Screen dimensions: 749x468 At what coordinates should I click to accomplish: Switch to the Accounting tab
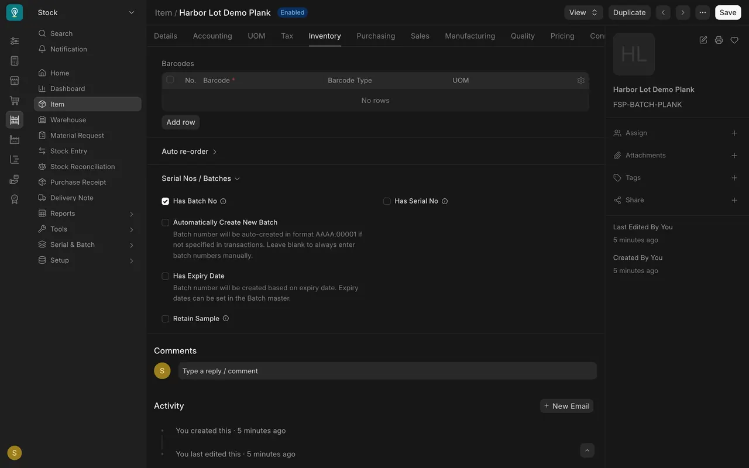(212, 36)
